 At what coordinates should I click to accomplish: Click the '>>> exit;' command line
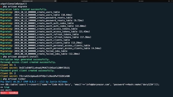click(x=6, y=90)
